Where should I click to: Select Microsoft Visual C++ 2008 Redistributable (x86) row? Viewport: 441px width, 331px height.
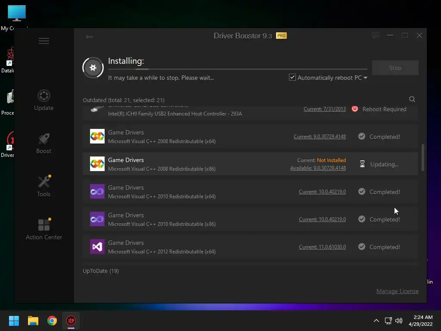click(x=250, y=164)
